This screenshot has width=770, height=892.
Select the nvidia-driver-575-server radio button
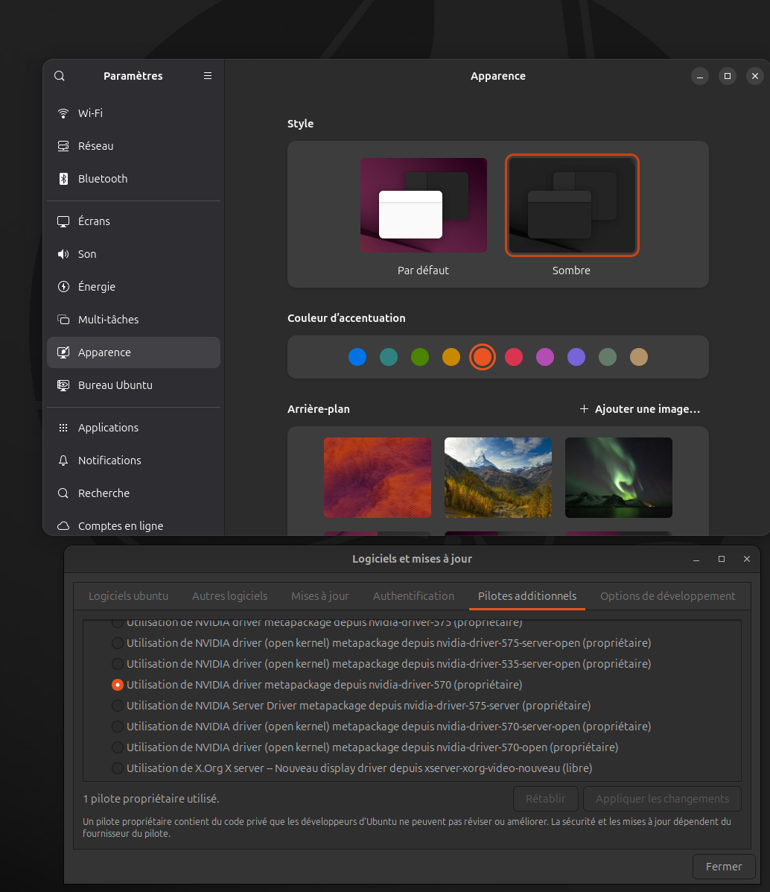point(118,706)
